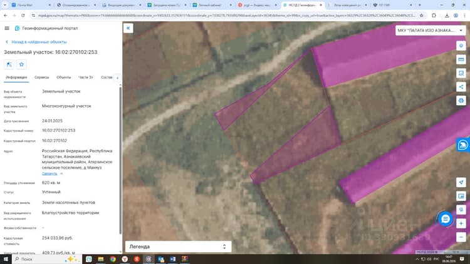The width and height of the screenshot is (470, 264).
Task: Activate the location pin tool on map
Action: click(x=461, y=46)
